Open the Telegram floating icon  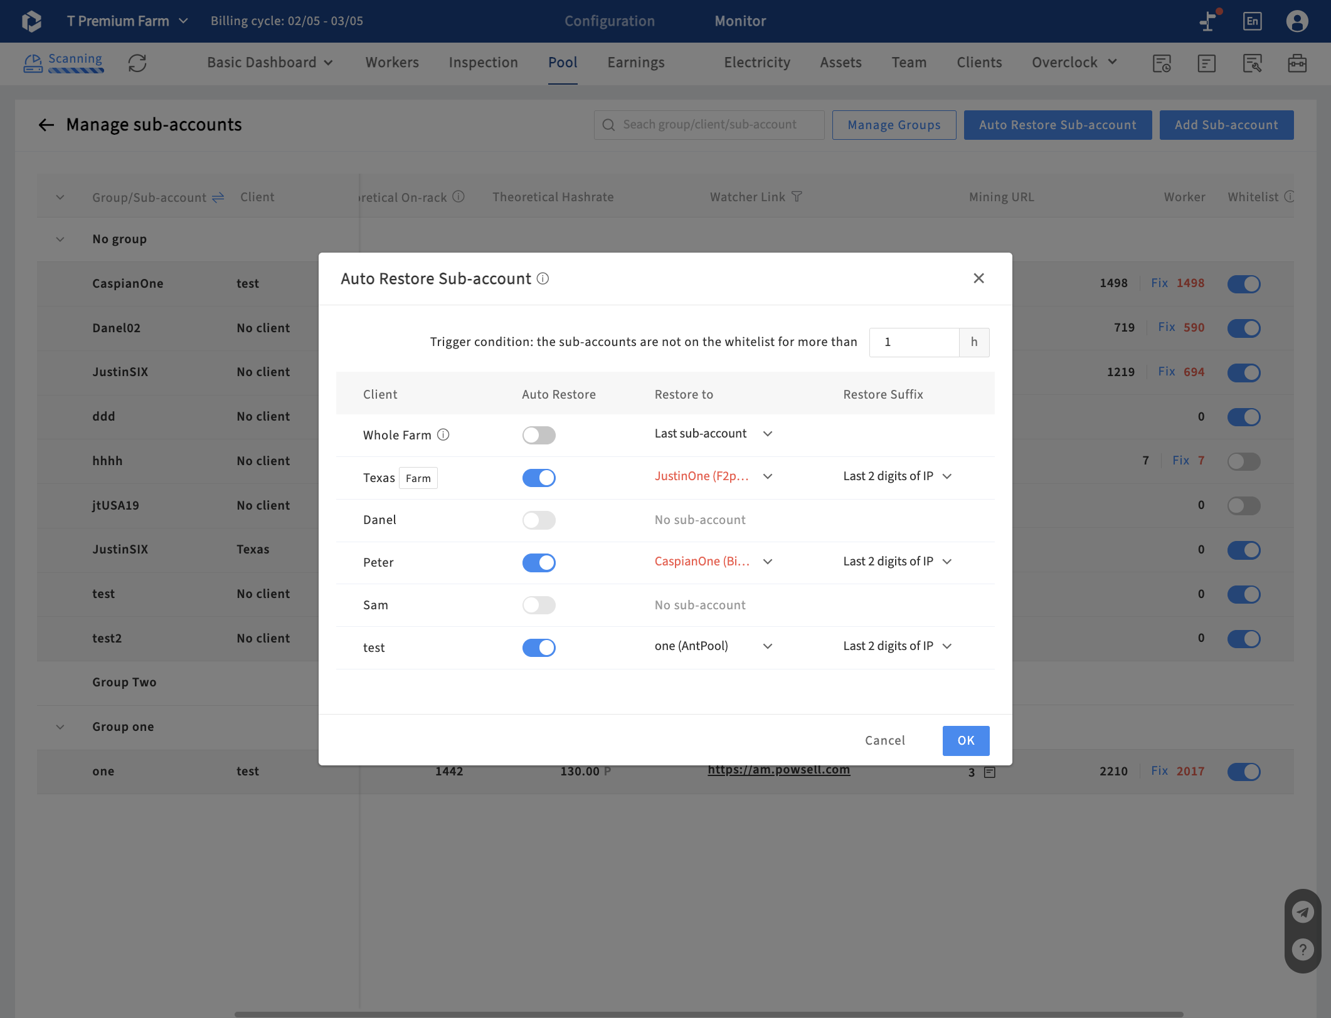tap(1303, 912)
